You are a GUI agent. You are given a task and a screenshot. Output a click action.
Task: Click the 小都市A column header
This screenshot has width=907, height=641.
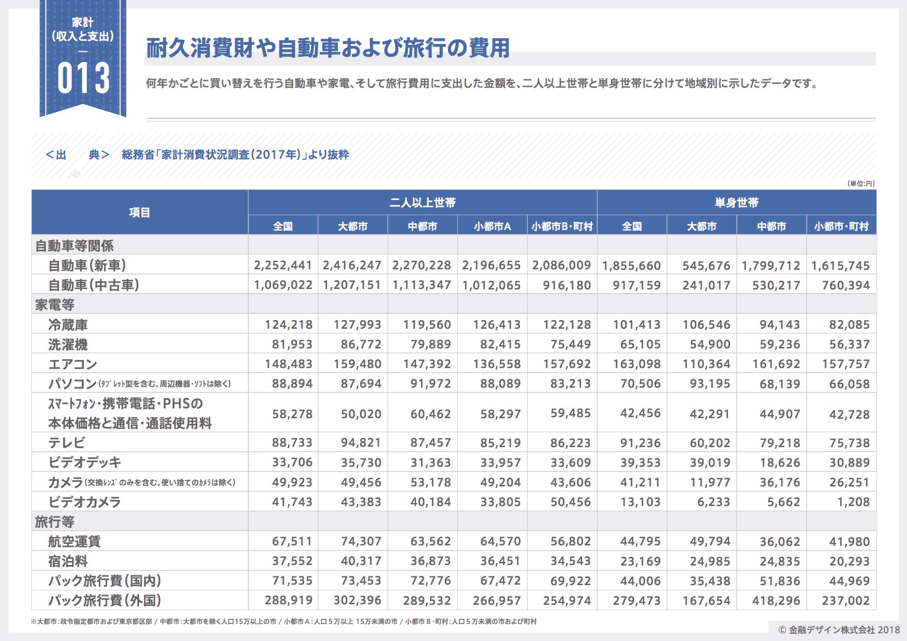(x=492, y=226)
